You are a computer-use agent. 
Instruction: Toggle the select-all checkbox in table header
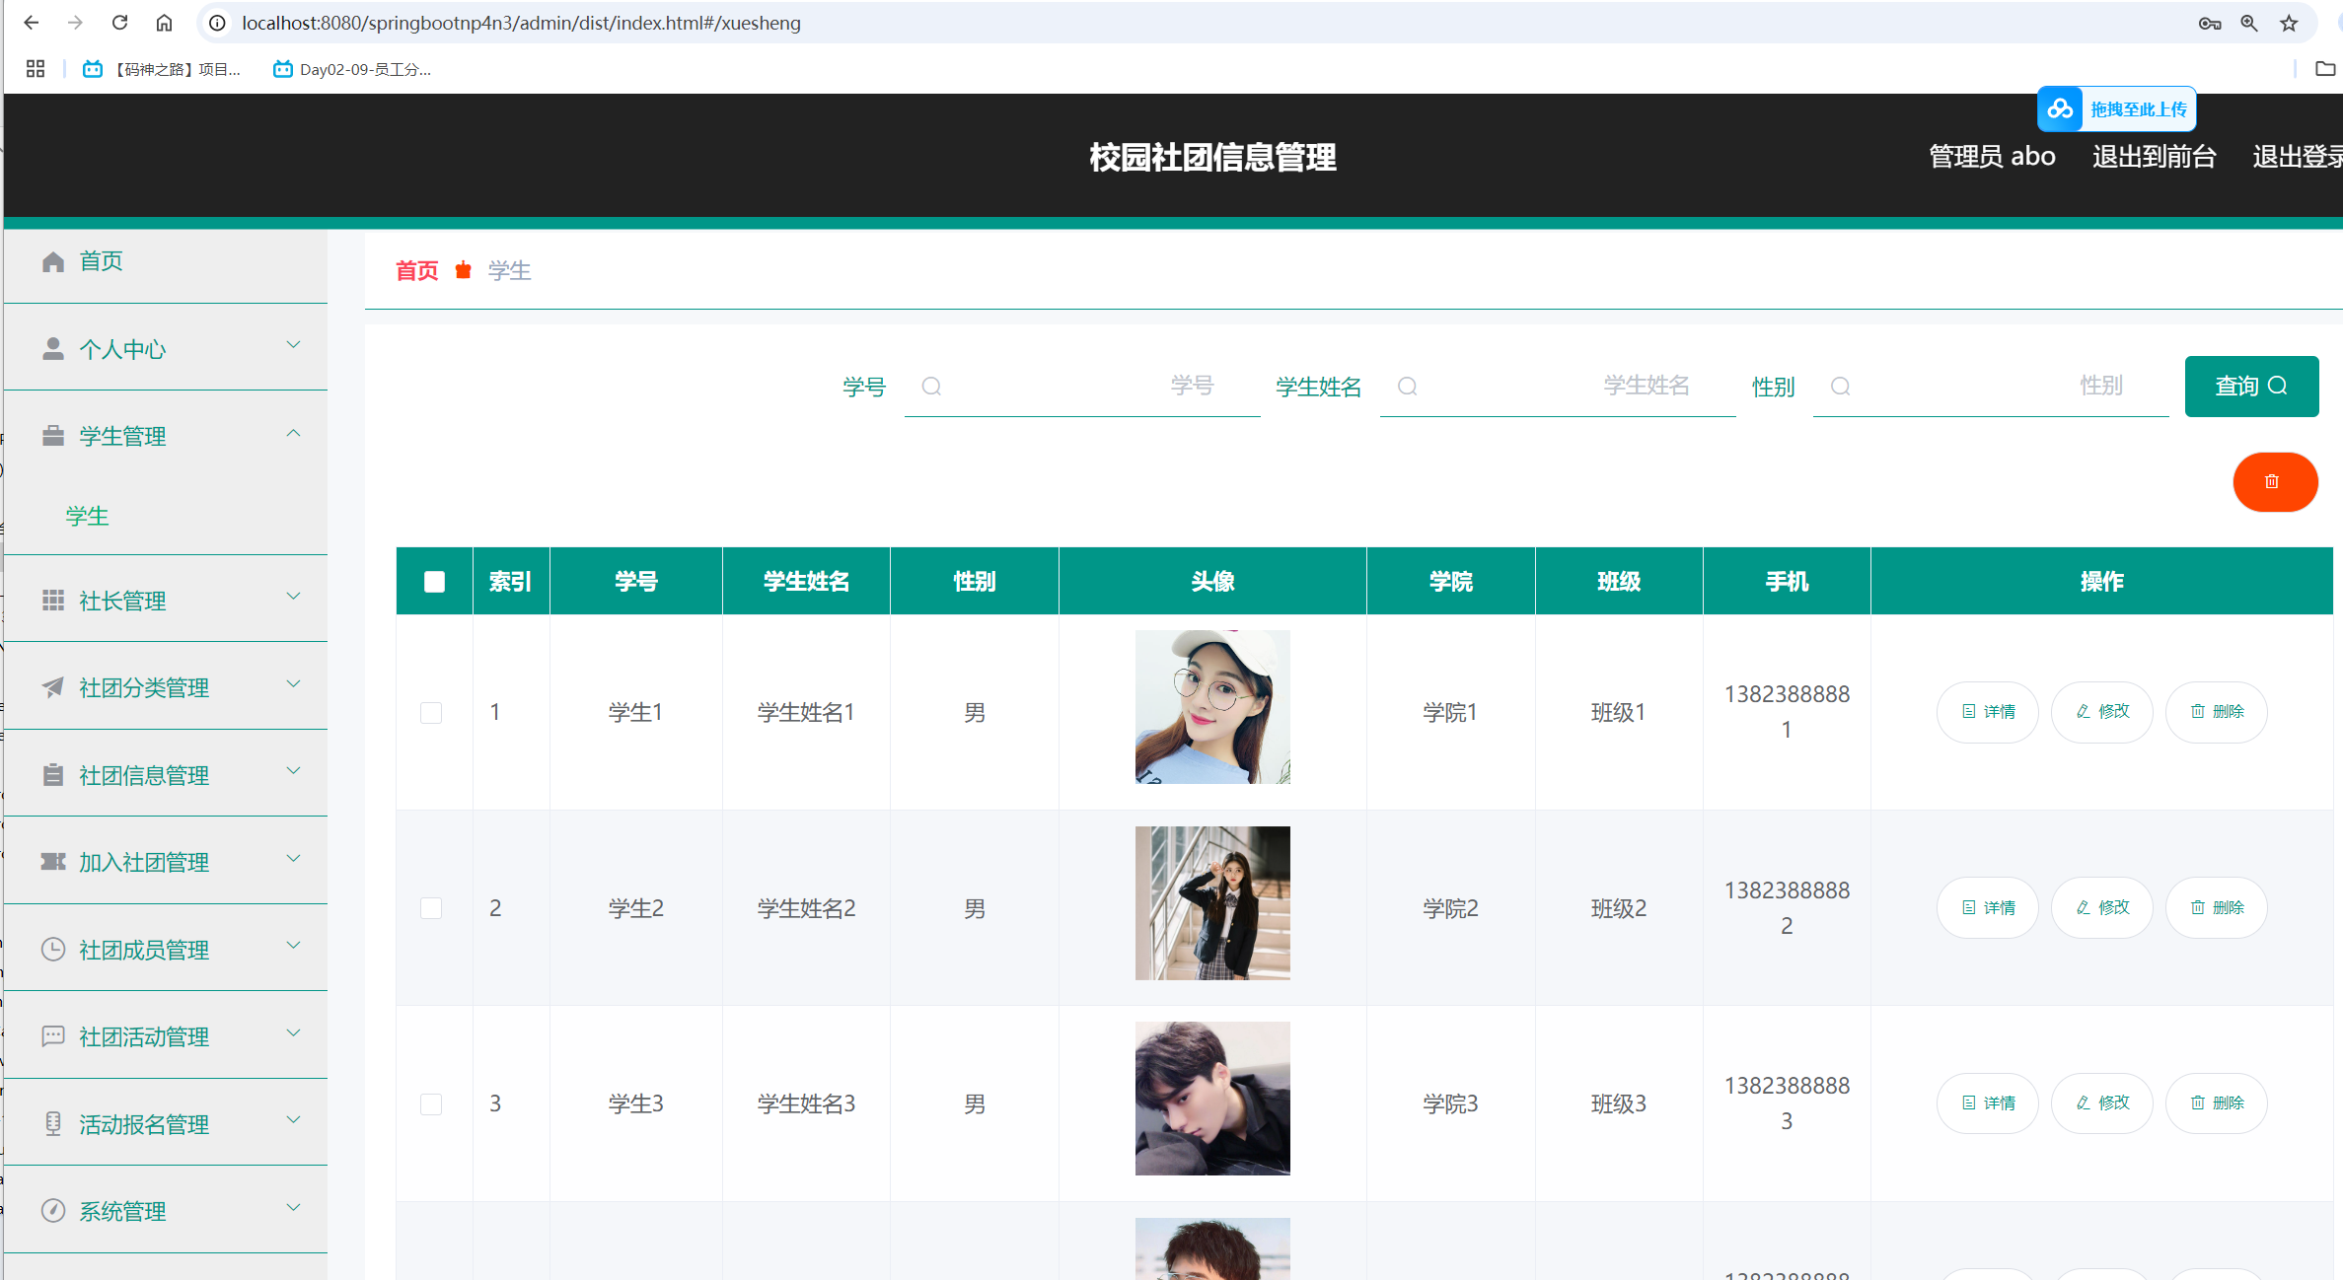tap(434, 582)
